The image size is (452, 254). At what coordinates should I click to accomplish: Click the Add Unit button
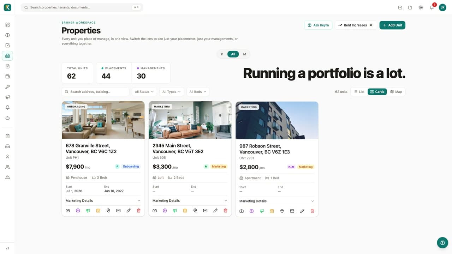click(x=392, y=25)
